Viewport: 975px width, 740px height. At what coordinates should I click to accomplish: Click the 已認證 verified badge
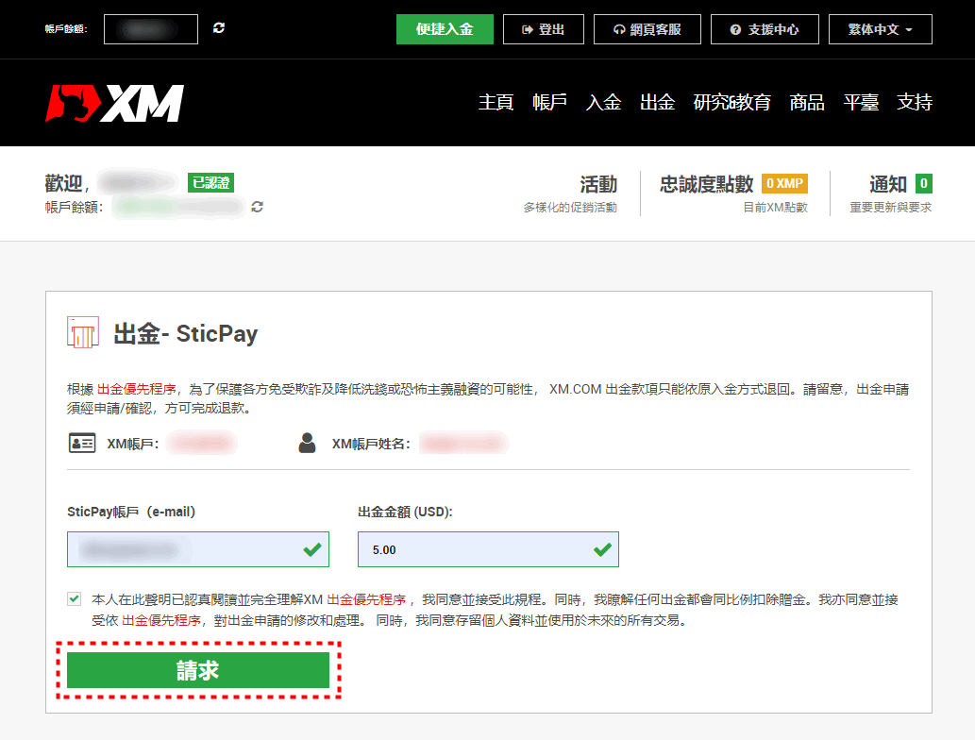(210, 183)
